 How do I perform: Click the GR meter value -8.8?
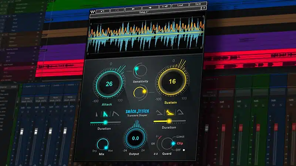pyautogui.click(x=155, y=154)
